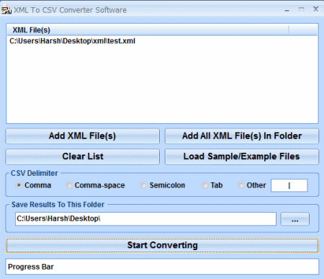Minimize the converter window
The width and height of the screenshot is (324, 279).
tap(287, 10)
